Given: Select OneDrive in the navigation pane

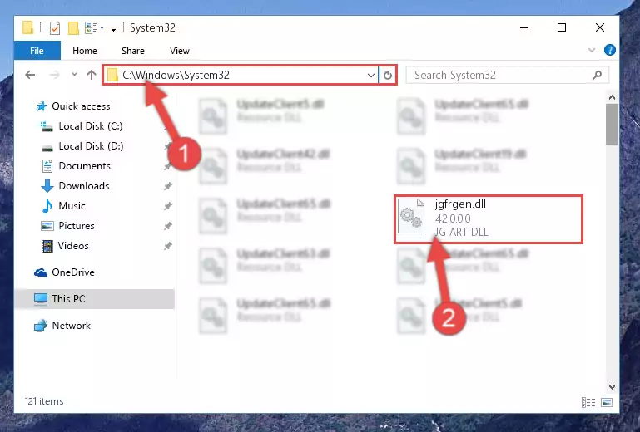Looking at the screenshot, I should 73,272.
